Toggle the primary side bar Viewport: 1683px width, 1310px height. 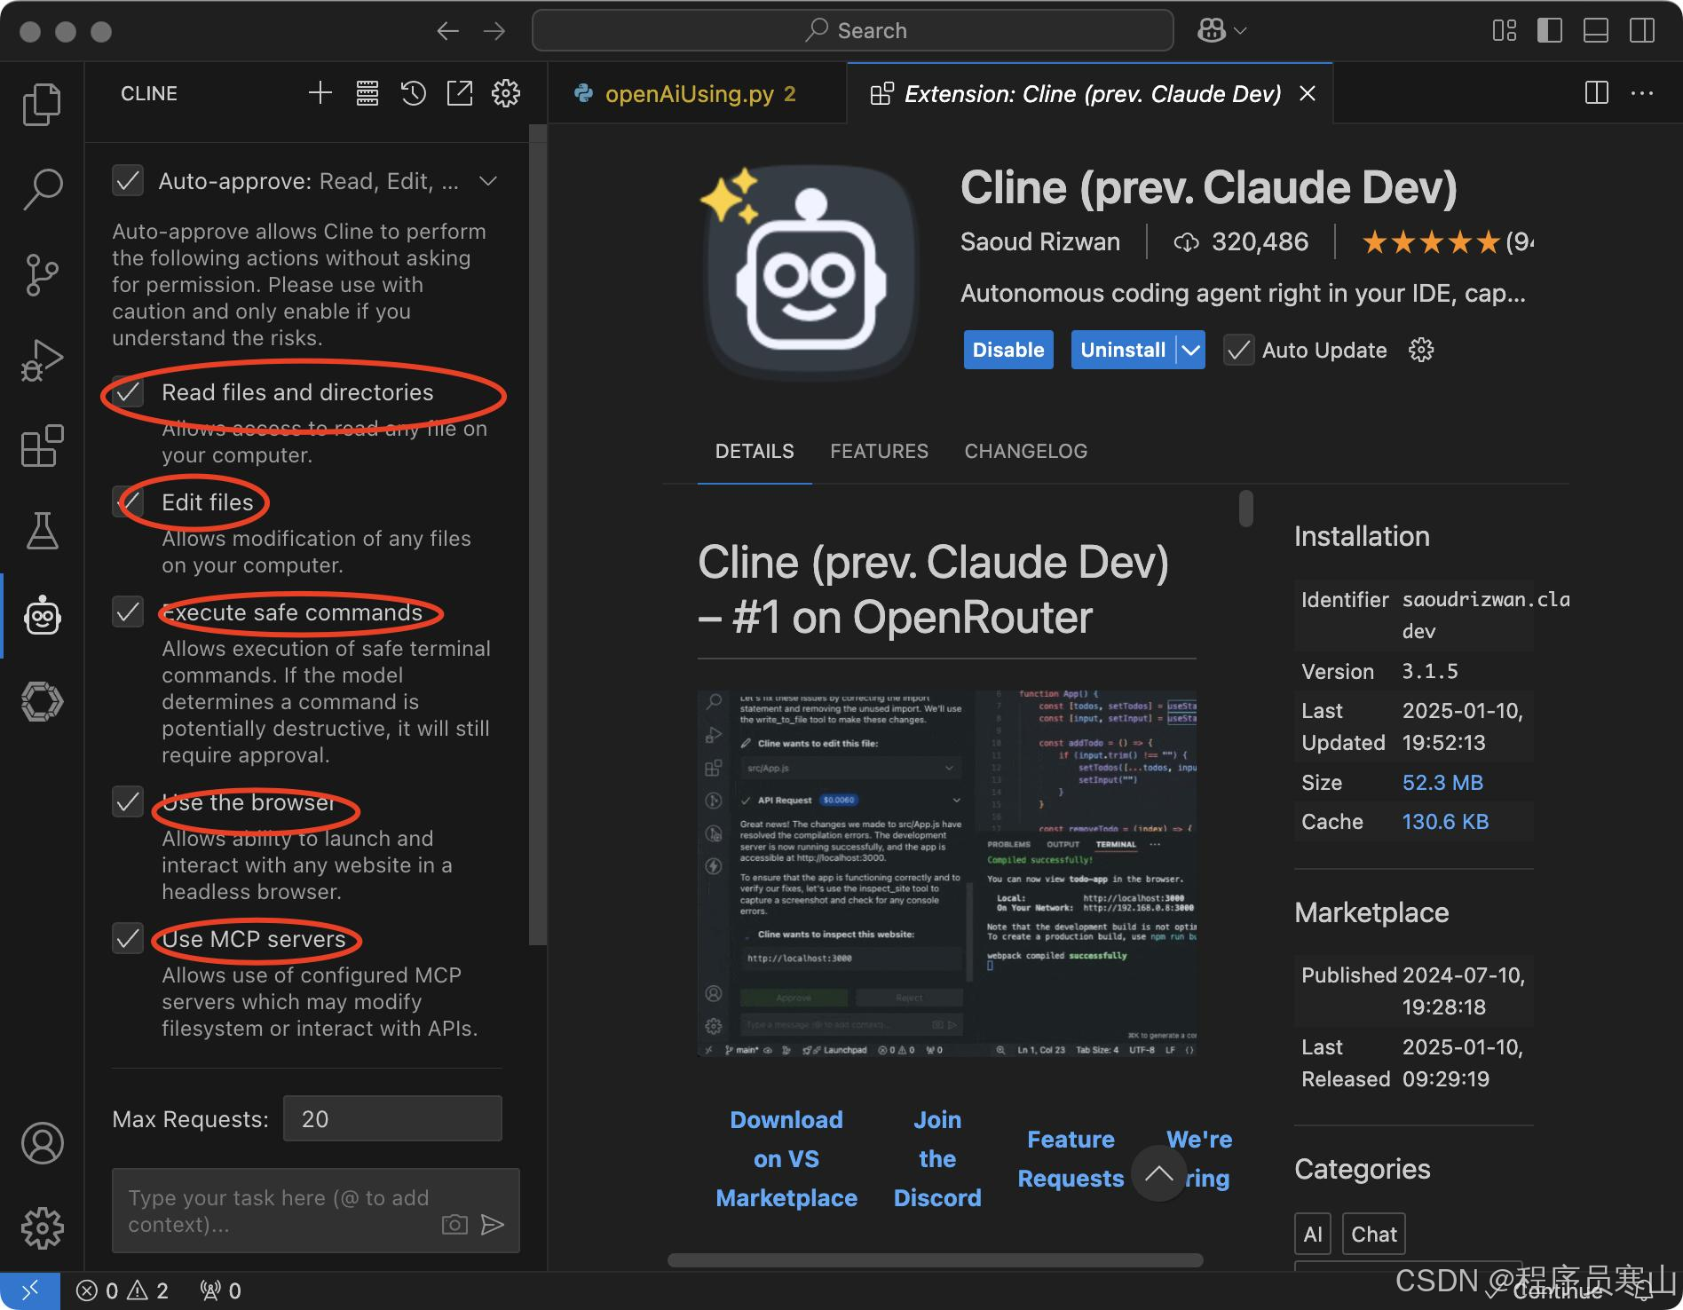(x=1550, y=31)
